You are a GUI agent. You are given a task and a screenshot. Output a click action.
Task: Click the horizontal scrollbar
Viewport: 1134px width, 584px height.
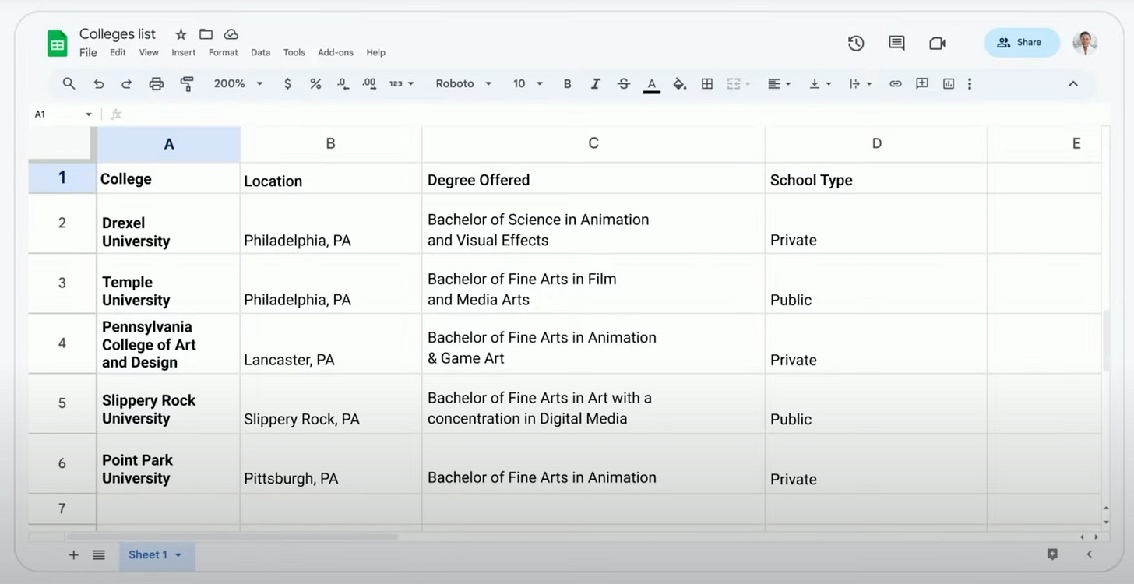(x=232, y=537)
